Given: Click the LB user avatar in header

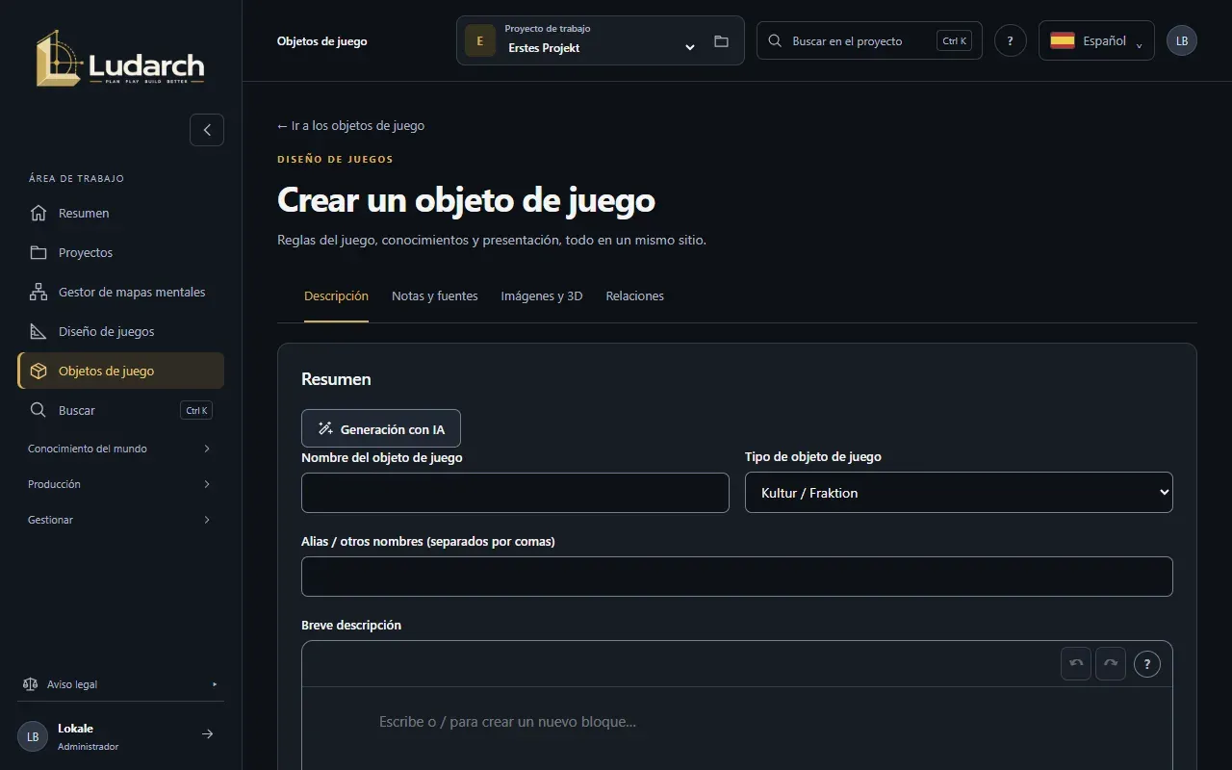Looking at the screenshot, I should coord(1182,40).
